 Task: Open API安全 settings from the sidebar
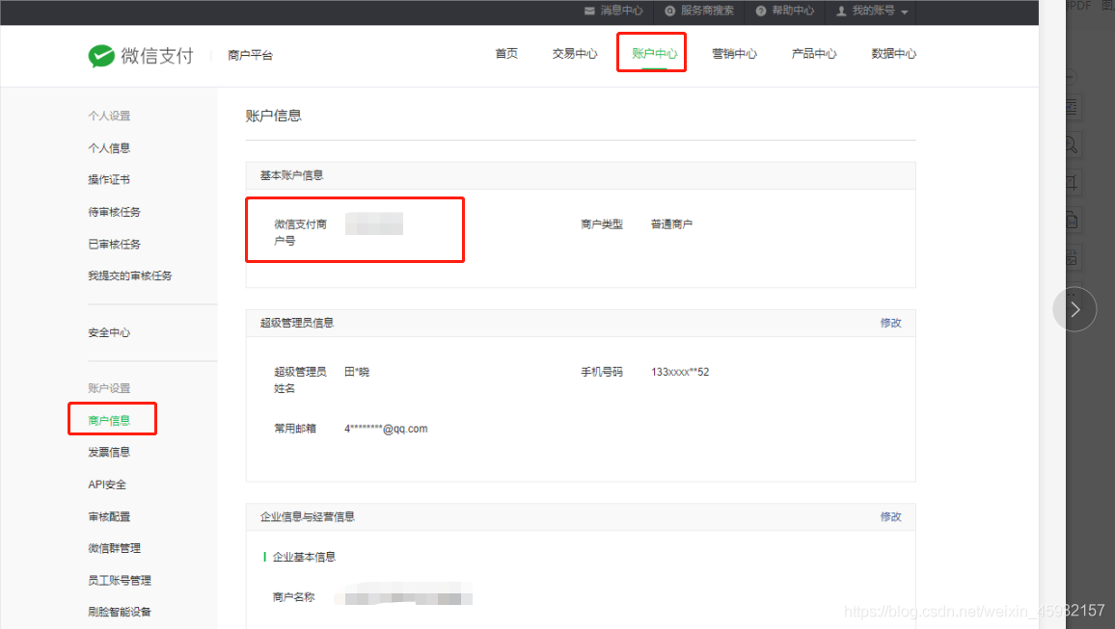[109, 484]
